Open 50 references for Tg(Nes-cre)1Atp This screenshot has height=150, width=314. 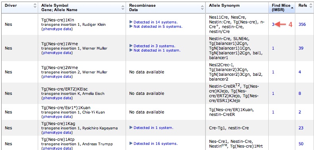(x=301, y=144)
